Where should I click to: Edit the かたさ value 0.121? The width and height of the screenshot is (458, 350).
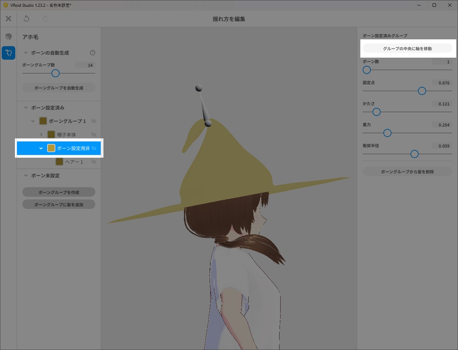pos(442,104)
